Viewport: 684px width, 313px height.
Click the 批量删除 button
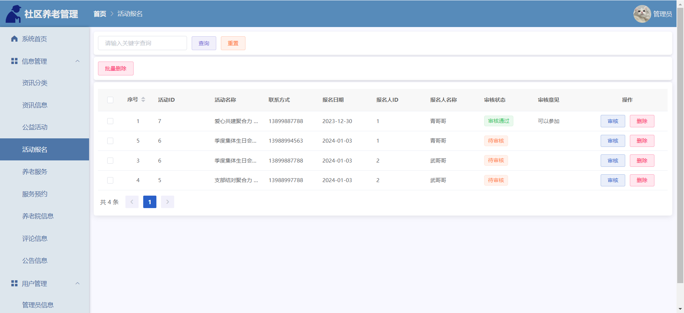(x=116, y=68)
